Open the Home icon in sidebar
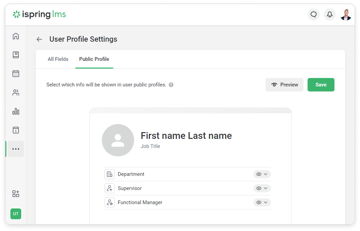The height and width of the screenshot is (231, 360). pos(16,36)
